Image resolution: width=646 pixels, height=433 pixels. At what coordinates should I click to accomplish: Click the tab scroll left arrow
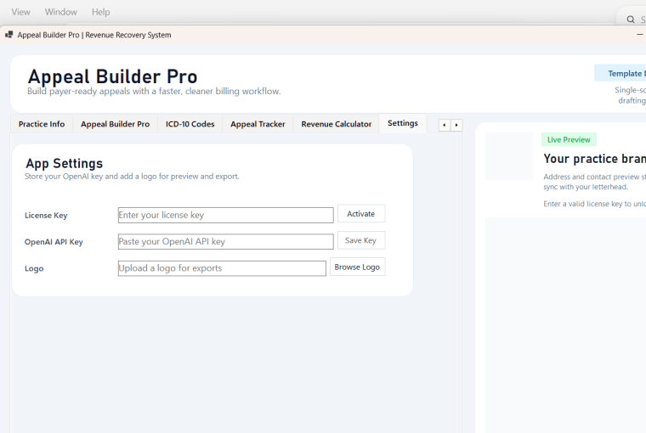coord(444,125)
